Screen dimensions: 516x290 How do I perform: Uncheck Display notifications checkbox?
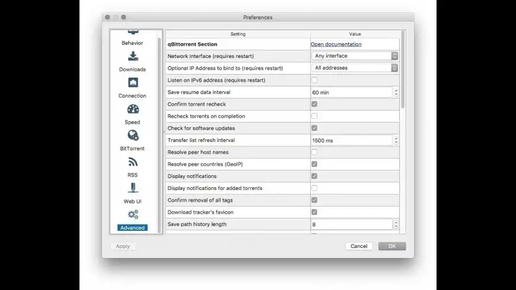click(x=314, y=176)
